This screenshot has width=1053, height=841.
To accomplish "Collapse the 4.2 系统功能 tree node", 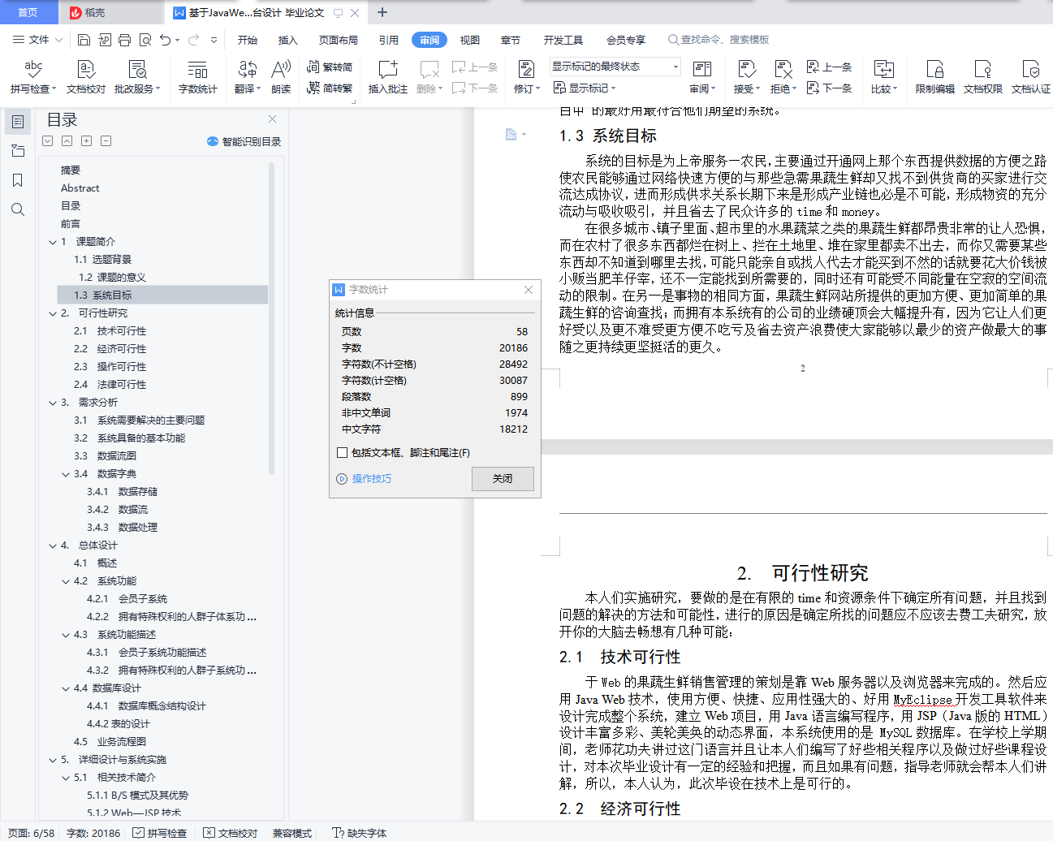I will click(67, 581).
